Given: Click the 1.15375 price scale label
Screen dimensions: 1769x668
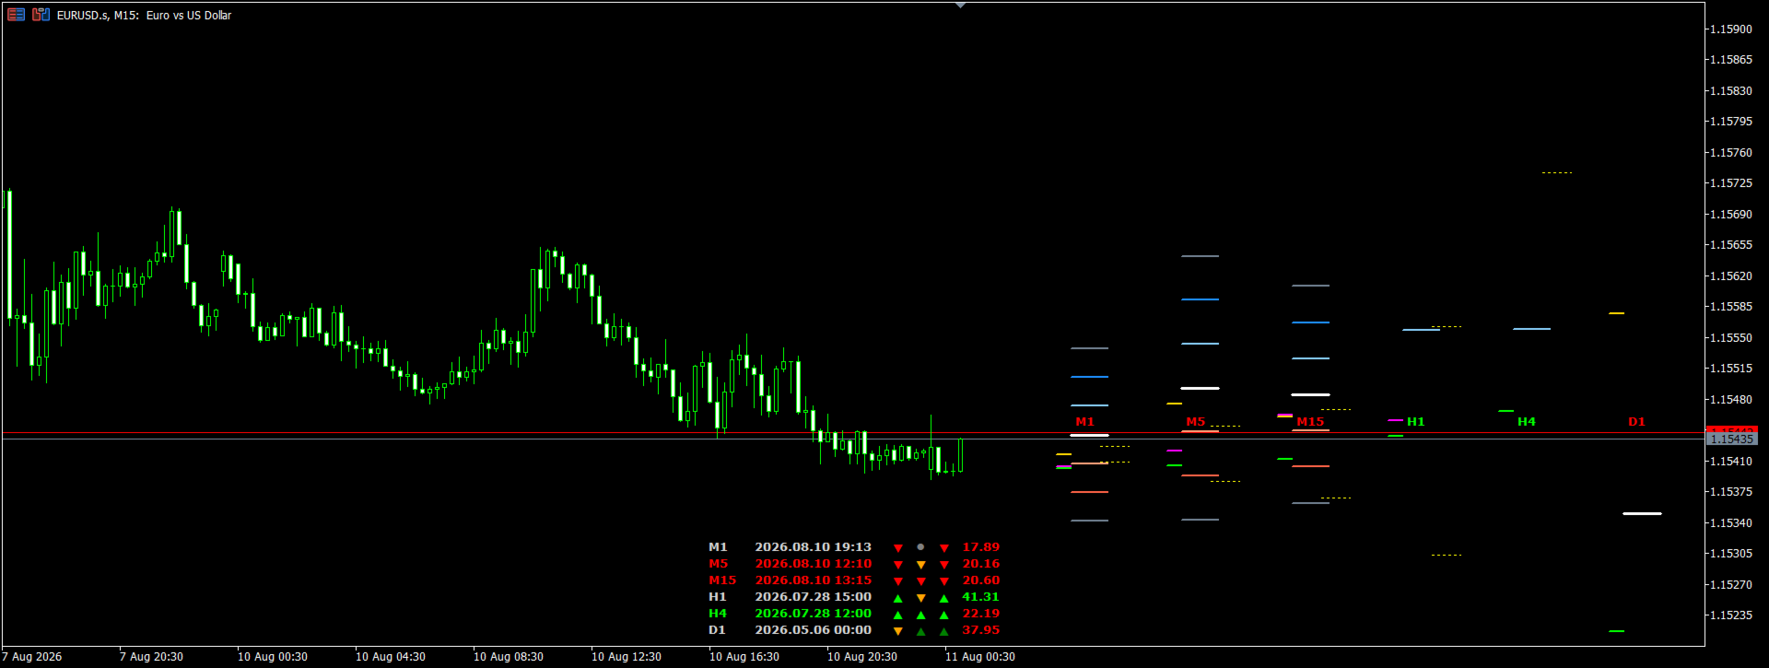Looking at the screenshot, I should pyautogui.click(x=1730, y=492).
